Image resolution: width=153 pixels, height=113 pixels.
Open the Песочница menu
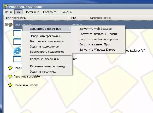(32, 12)
